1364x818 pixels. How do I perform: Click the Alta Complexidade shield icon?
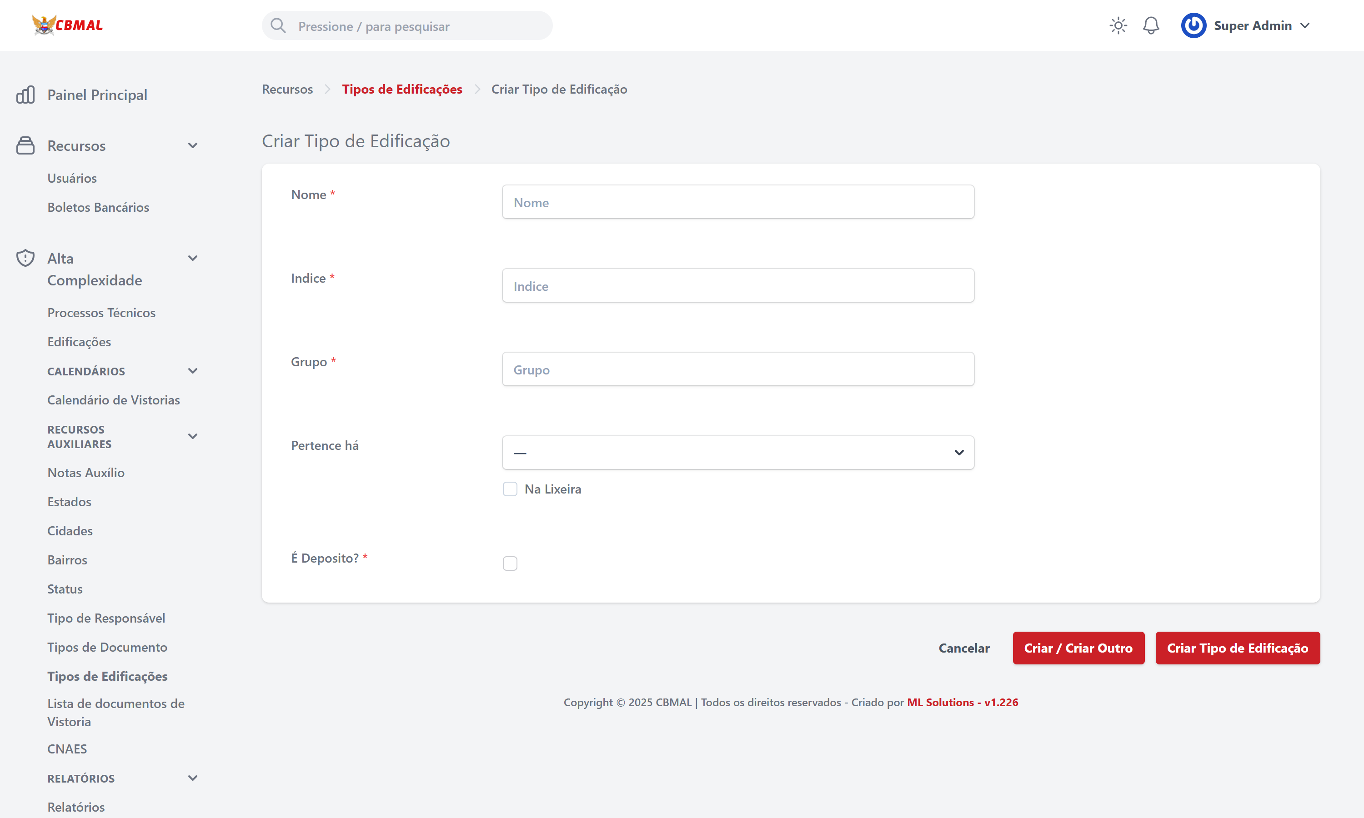tap(25, 258)
